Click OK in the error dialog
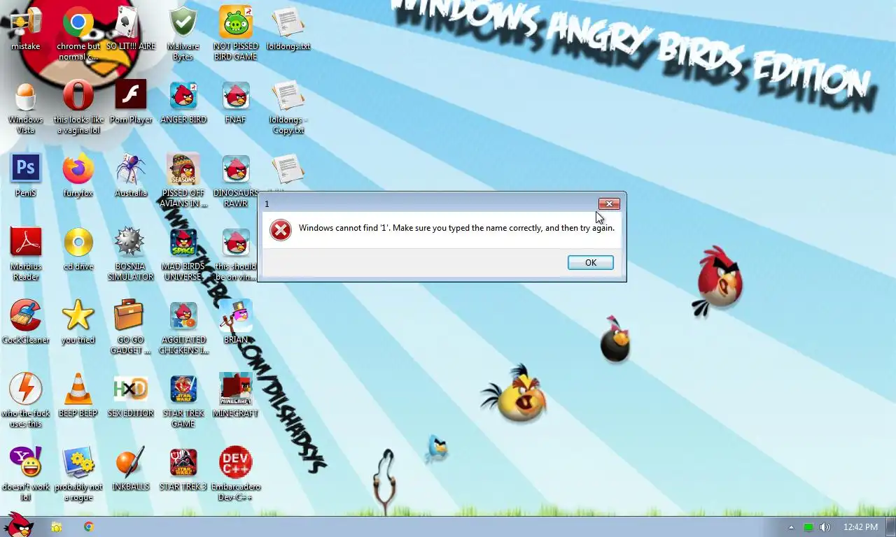Viewport: 896px width, 537px height. click(590, 262)
